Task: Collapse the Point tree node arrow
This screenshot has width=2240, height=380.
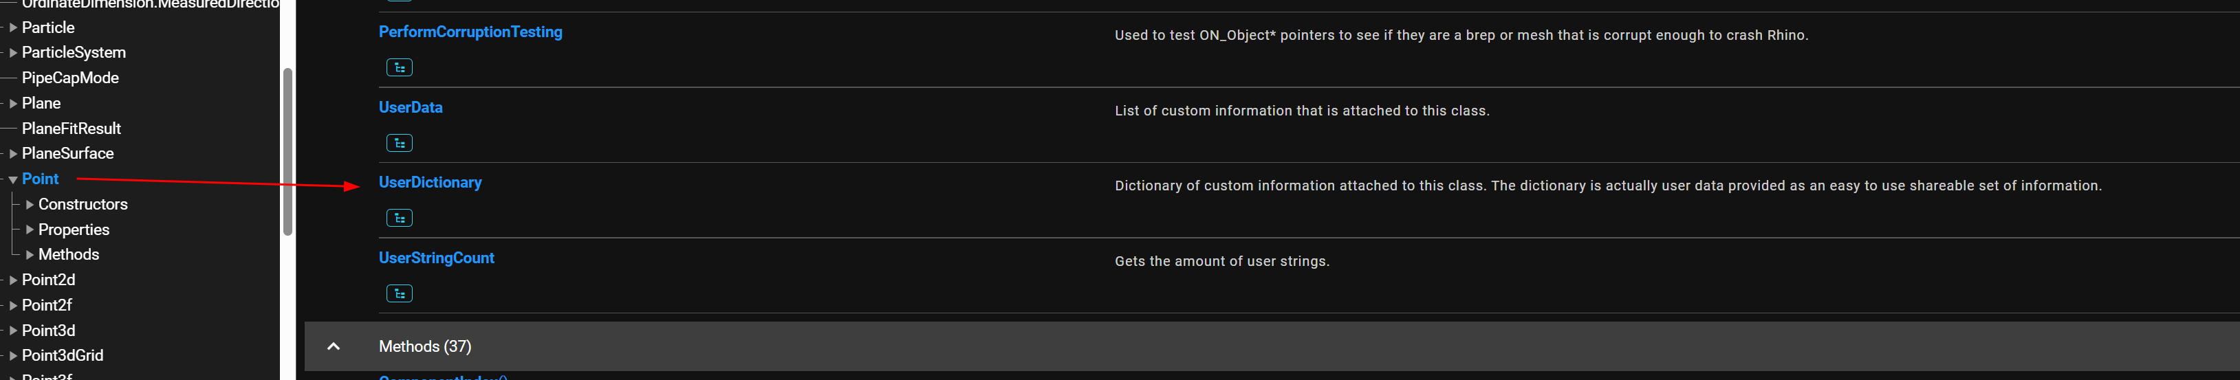Action: tap(13, 179)
